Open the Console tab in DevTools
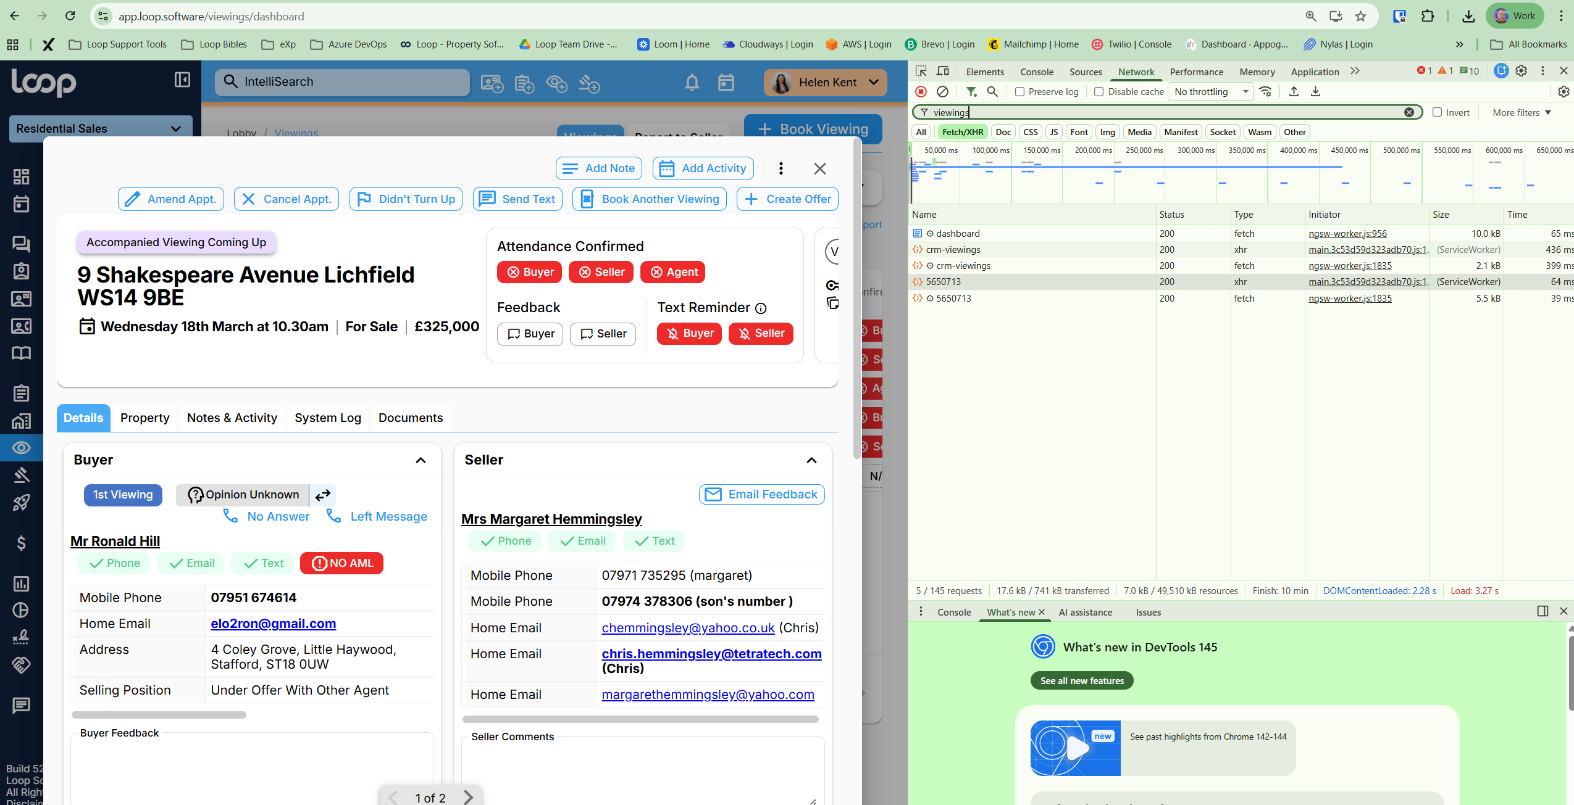1574x805 pixels. click(x=1036, y=72)
